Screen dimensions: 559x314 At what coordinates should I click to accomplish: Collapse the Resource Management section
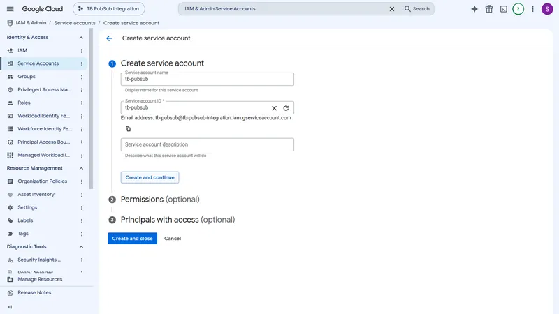[81, 168]
